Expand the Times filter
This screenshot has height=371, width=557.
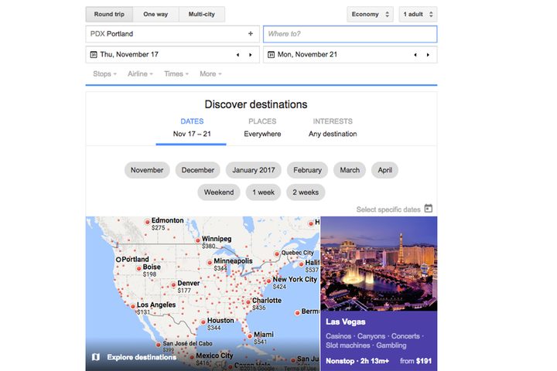pyautogui.click(x=176, y=74)
